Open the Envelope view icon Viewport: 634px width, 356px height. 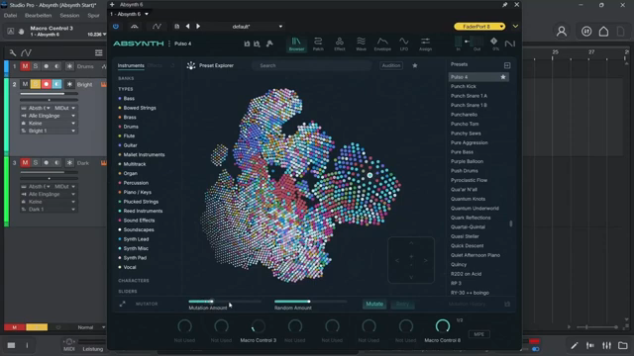[382, 44]
